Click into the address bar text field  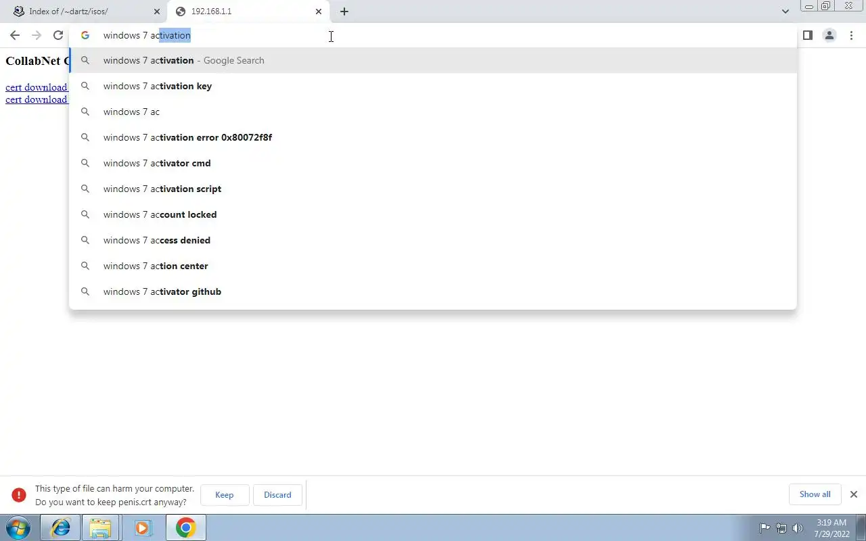(x=433, y=35)
